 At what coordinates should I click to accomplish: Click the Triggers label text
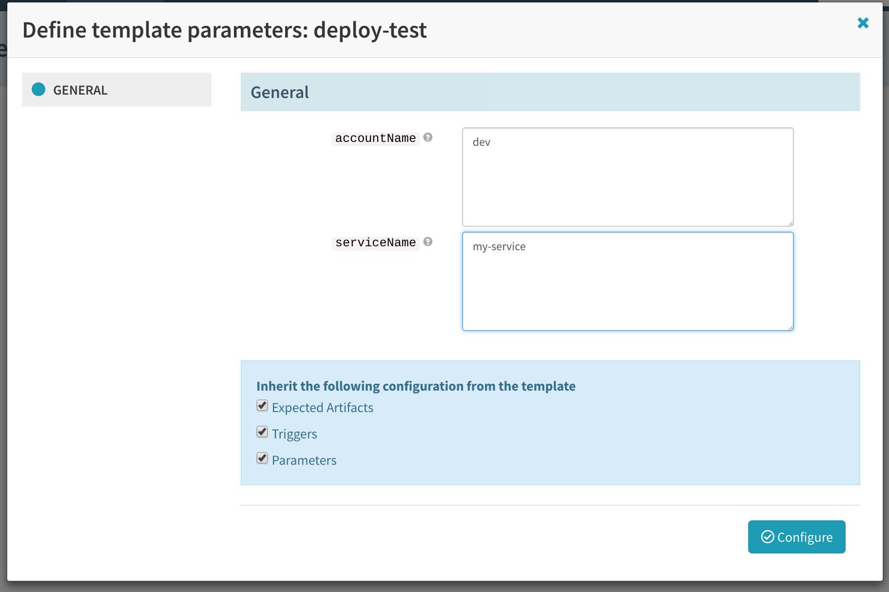tap(294, 434)
